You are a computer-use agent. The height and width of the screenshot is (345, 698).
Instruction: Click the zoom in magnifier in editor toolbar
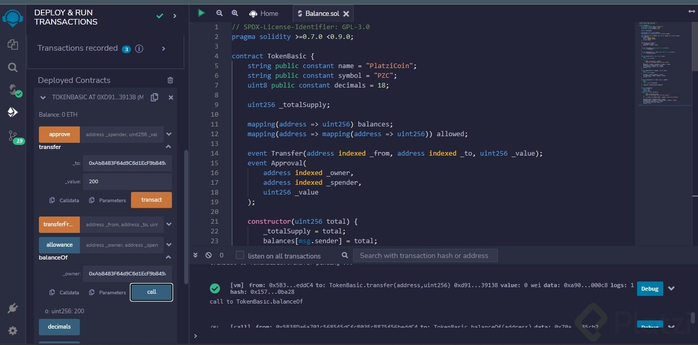(235, 13)
